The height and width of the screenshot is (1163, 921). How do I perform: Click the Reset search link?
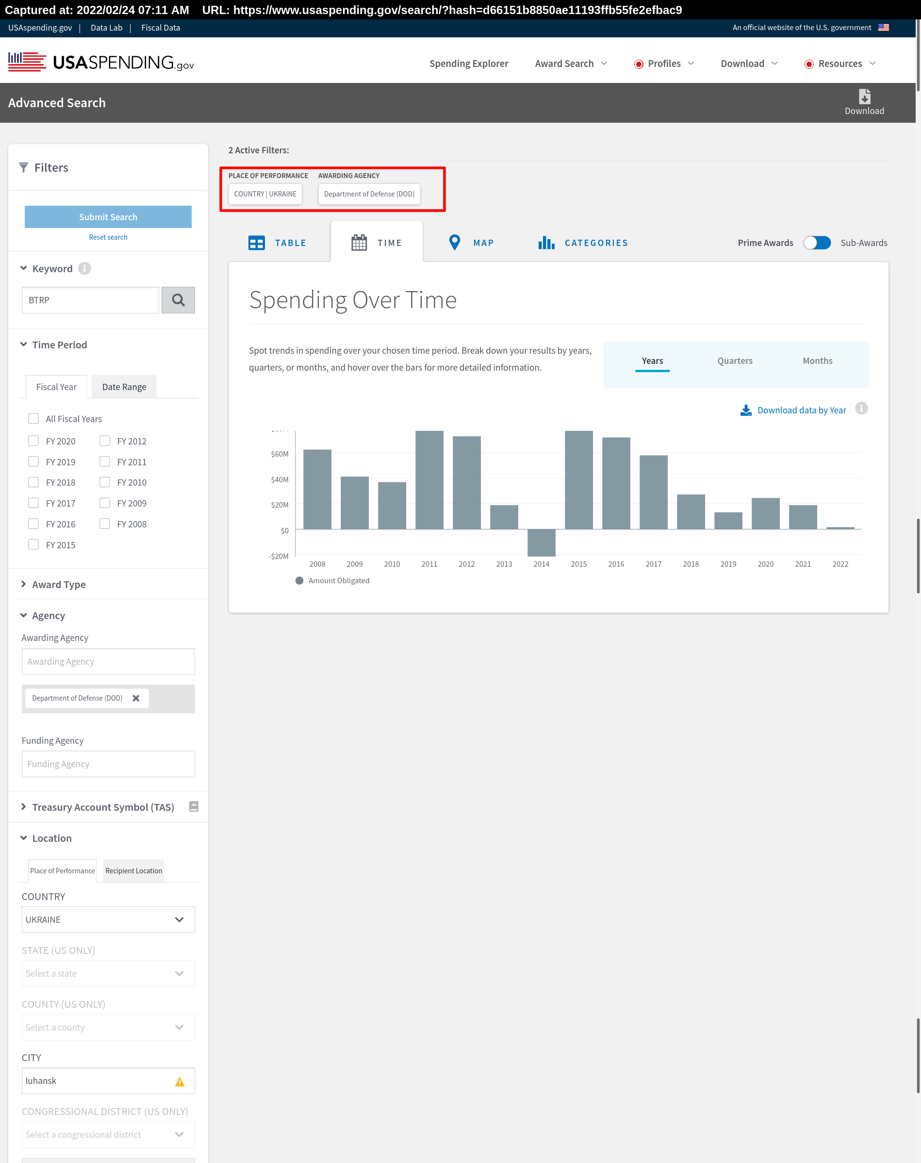[x=108, y=237]
